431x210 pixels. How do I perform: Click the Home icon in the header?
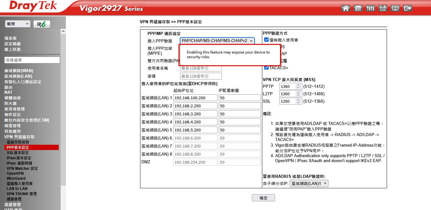[346, 8]
